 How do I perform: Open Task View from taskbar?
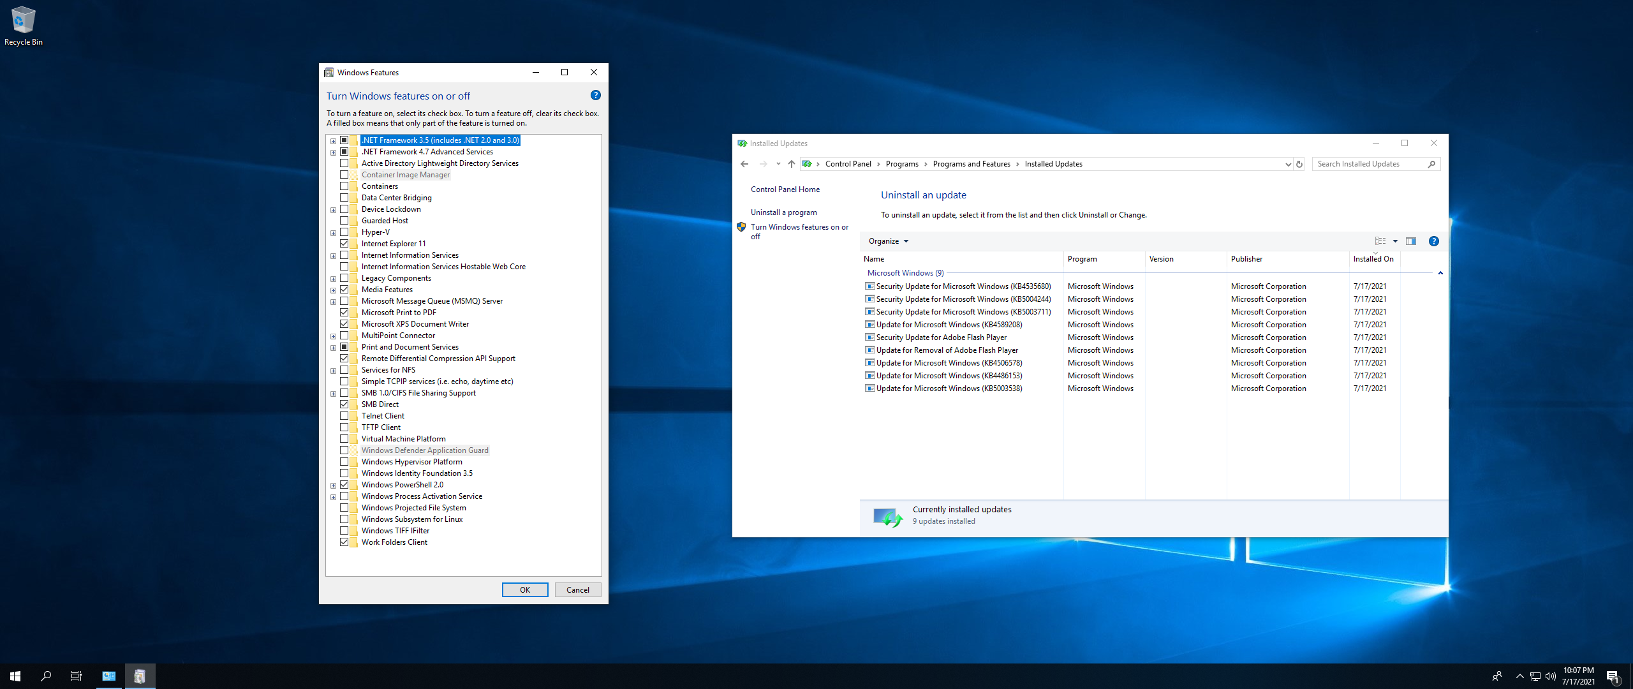[x=77, y=676]
